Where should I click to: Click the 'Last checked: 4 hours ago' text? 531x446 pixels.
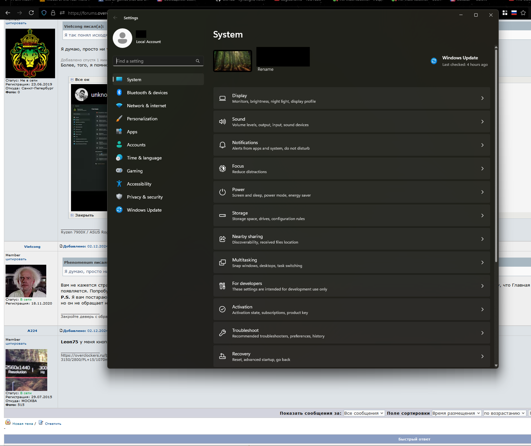coord(465,65)
